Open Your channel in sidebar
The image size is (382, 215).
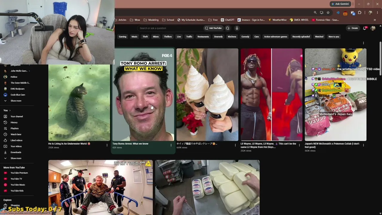[x=17, y=116]
